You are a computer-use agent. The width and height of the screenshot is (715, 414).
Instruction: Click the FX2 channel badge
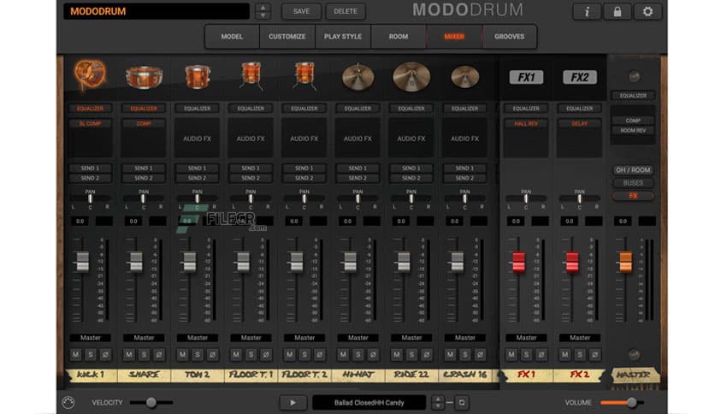coord(580,77)
